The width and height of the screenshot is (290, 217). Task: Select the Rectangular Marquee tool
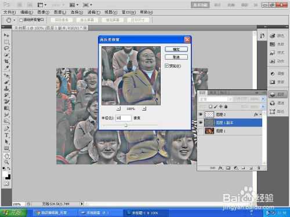coord(6,42)
